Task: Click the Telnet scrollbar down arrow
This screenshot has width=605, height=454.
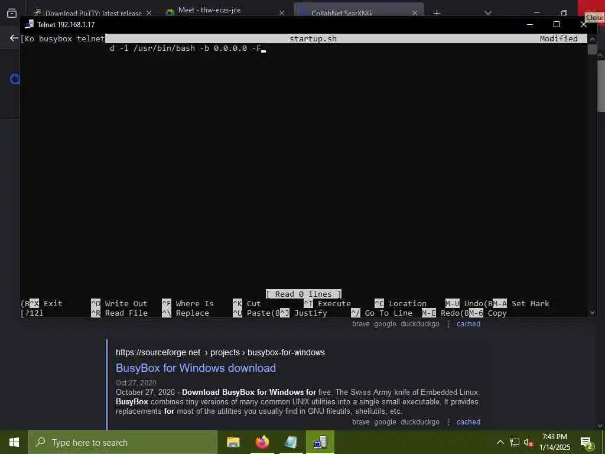Action: click(x=592, y=313)
